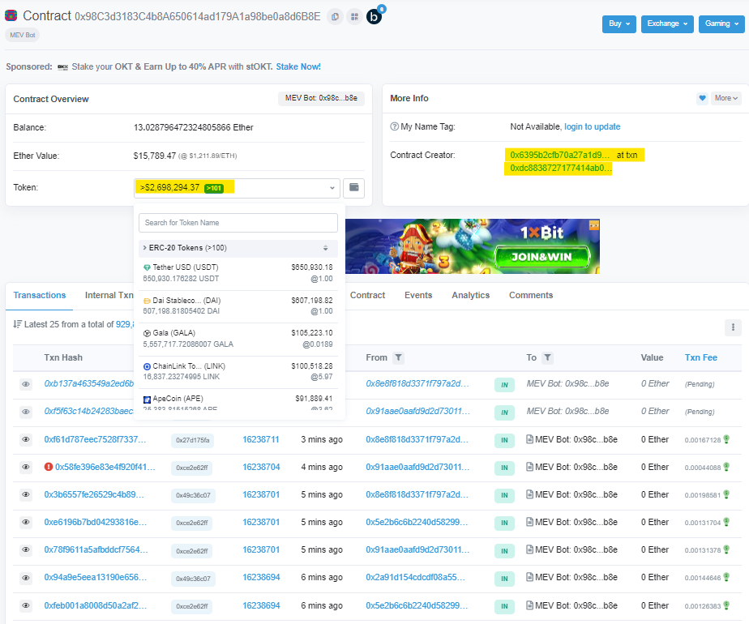Open the Comments tab

[531, 296]
